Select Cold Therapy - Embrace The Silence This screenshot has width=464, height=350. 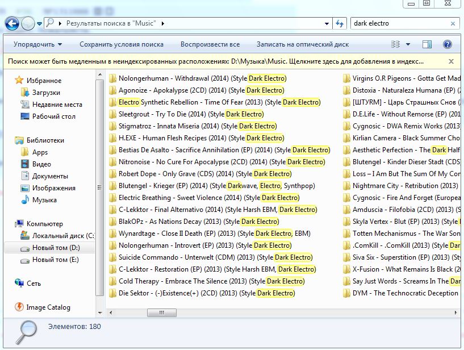[207, 281]
